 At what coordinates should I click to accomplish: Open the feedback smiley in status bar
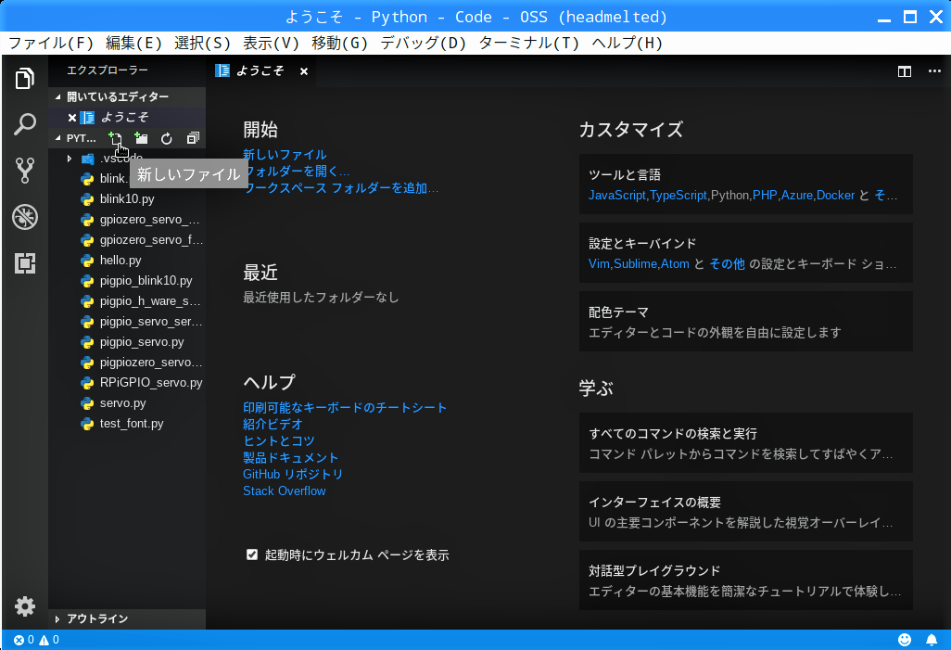pyautogui.click(x=905, y=640)
